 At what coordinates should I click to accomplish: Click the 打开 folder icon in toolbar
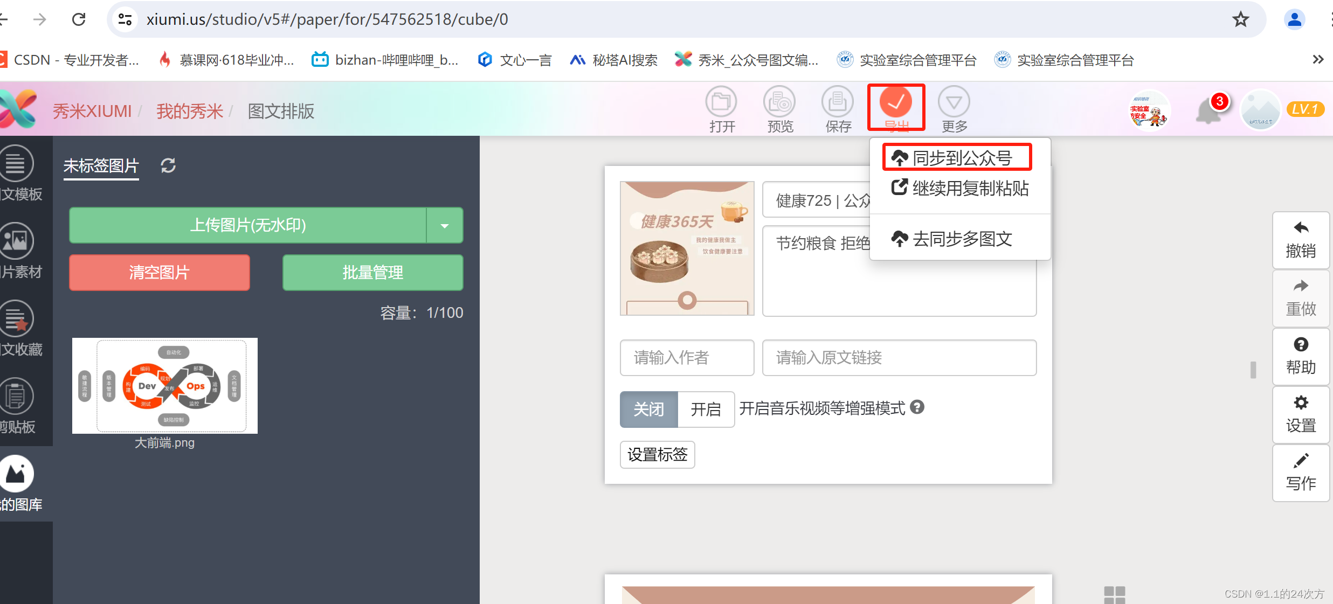point(721,102)
